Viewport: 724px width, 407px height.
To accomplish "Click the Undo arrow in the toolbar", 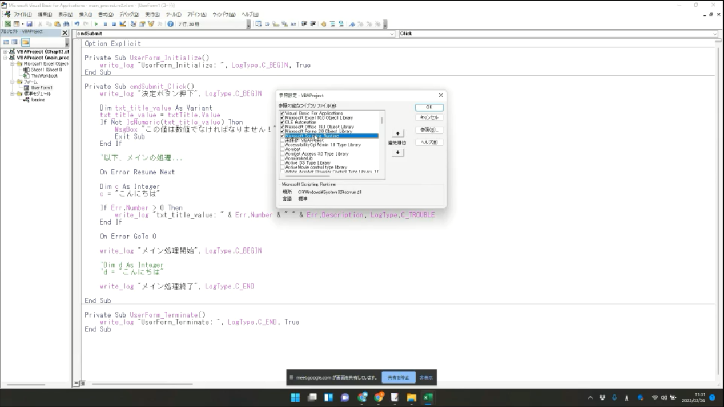I will pyautogui.click(x=77, y=24).
